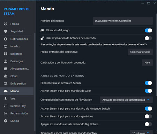Click the Almacenamiento drive icon
157x134 pixels.
tap(6, 69)
